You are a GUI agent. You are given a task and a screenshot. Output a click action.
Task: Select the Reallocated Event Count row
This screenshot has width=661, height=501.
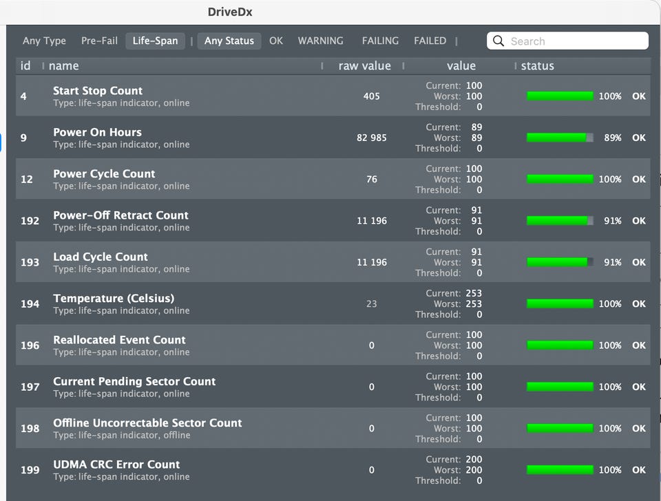[x=333, y=345]
